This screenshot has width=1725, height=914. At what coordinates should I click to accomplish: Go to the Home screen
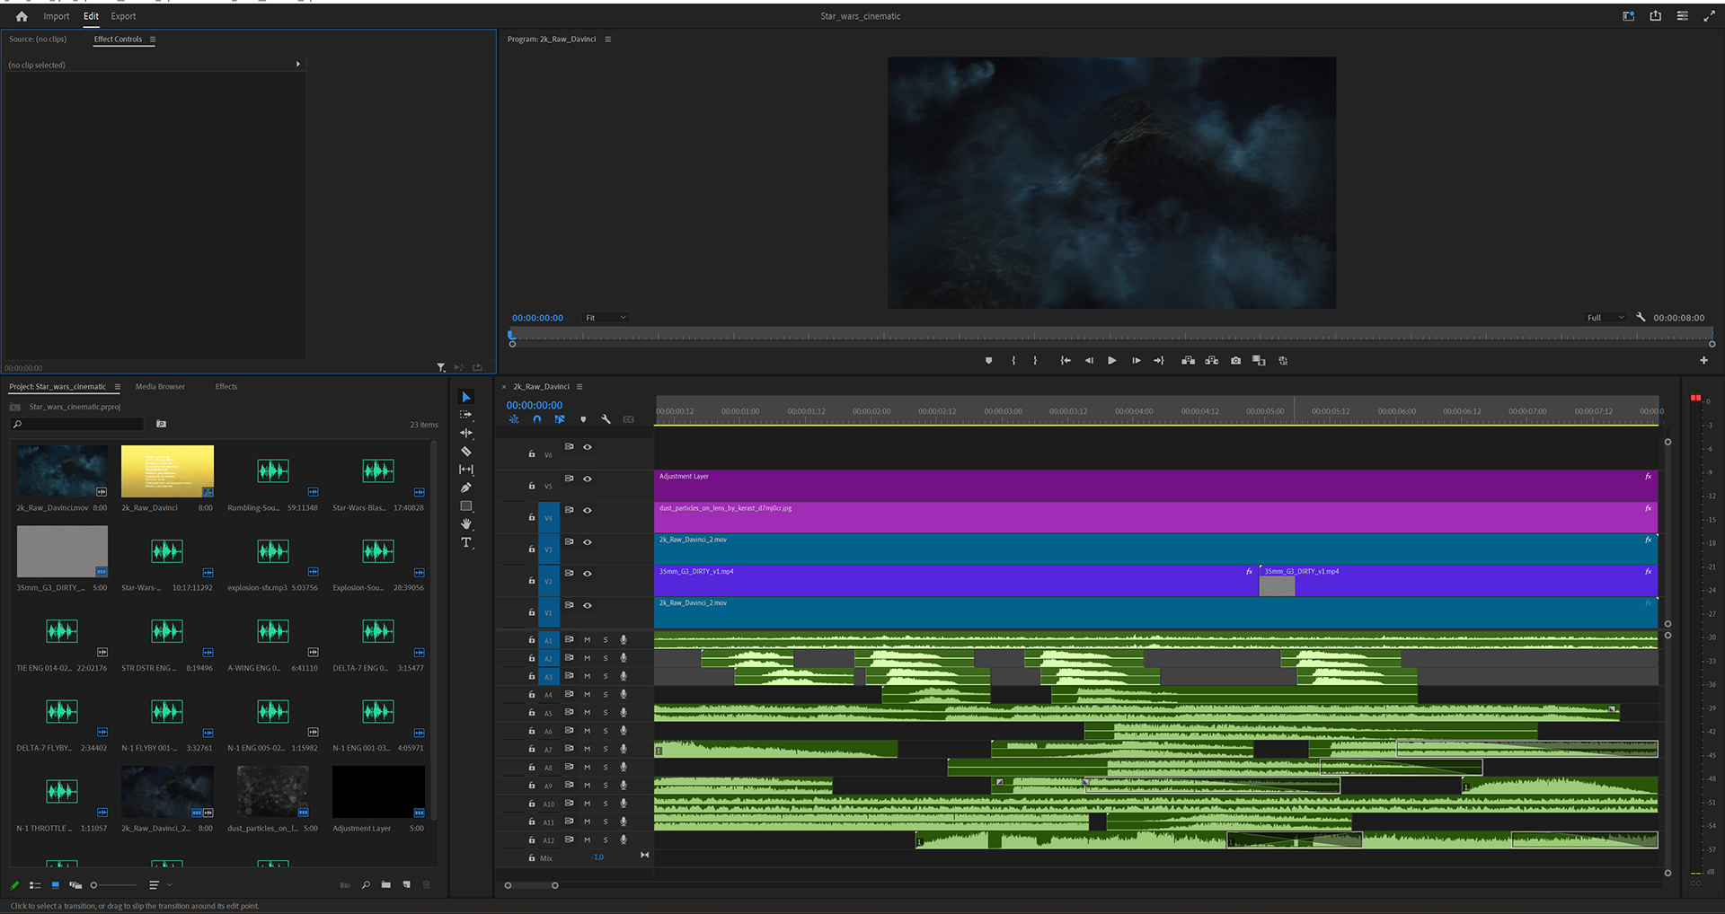click(x=22, y=16)
